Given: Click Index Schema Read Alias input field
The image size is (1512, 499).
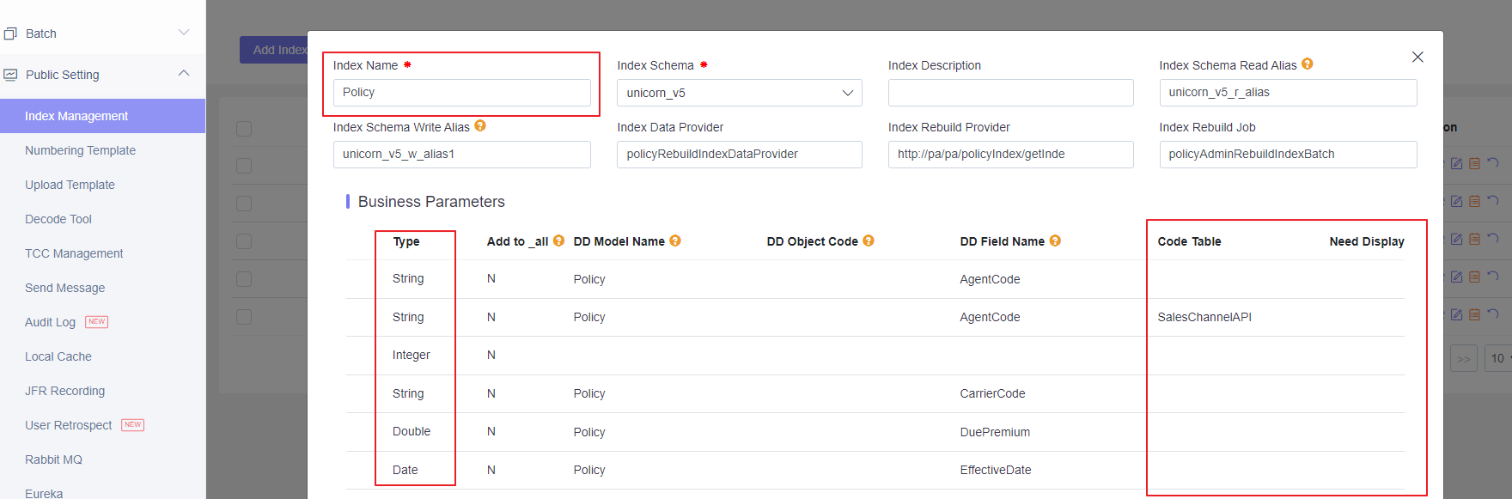Looking at the screenshot, I should [x=1288, y=93].
